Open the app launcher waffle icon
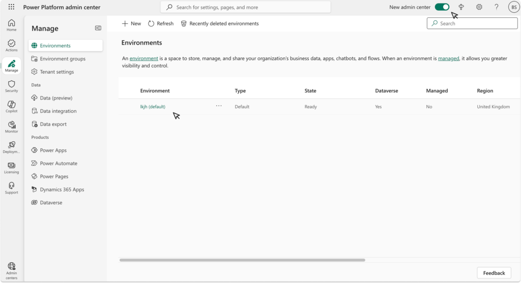521x283 pixels. click(x=11, y=7)
